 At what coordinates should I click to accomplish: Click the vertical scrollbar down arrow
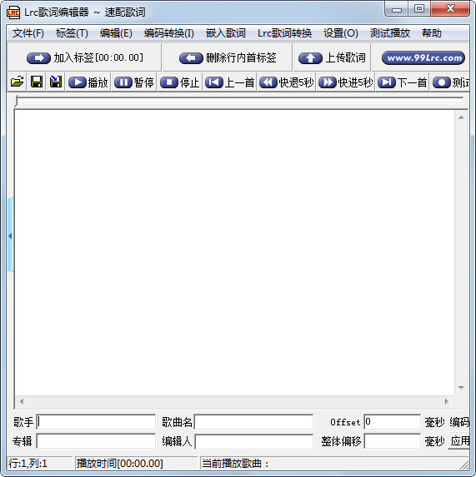coord(461,388)
